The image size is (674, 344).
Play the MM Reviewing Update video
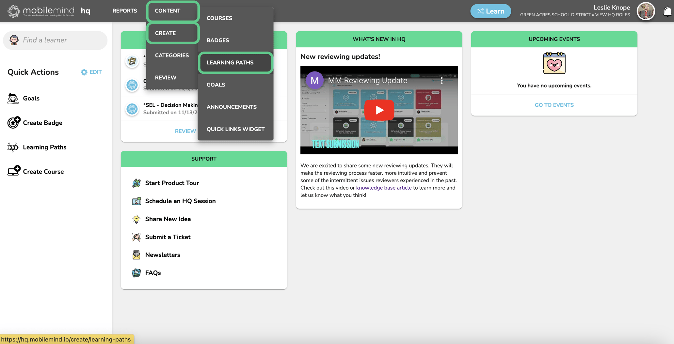(x=379, y=110)
